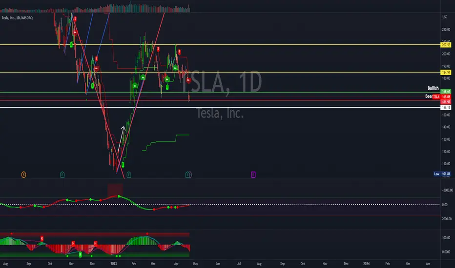
Task: Click the 220.00 price axis value
Action: point(446,30)
